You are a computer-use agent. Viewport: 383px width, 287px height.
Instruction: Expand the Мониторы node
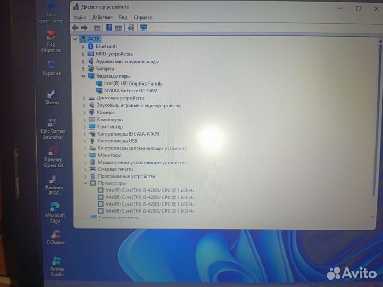coord(85,155)
